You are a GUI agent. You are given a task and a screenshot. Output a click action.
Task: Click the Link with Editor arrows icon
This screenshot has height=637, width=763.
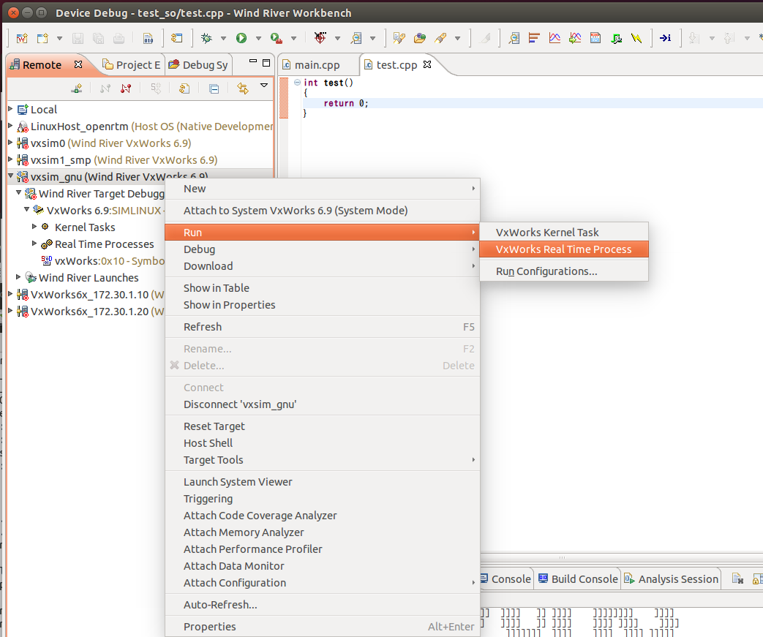point(242,88)
